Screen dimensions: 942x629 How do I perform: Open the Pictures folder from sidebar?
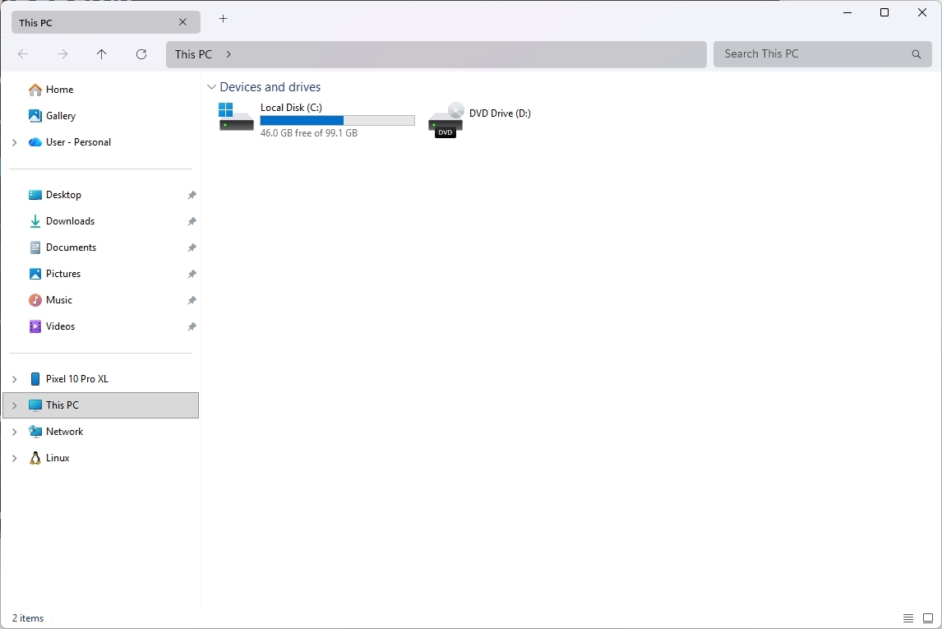tap(62, 273)
